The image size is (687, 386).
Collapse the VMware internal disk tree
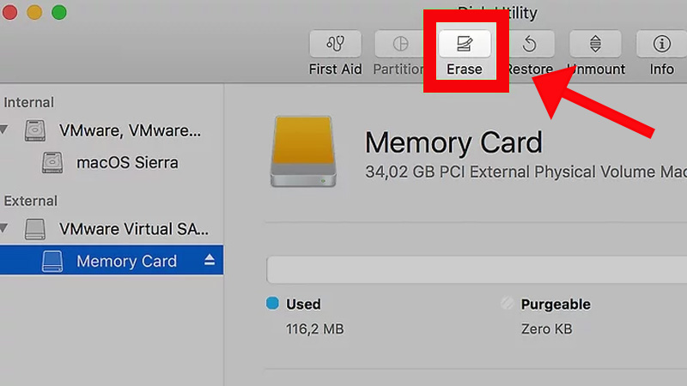5,130
